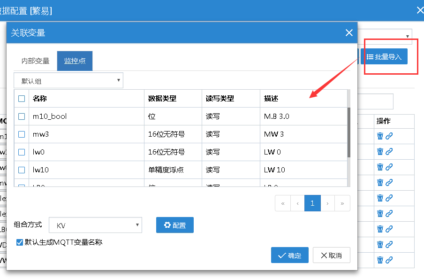Viewport: 424px width, 279px height.
Task: Tick the lw10 row checkbox
Action: coord(22,170)
